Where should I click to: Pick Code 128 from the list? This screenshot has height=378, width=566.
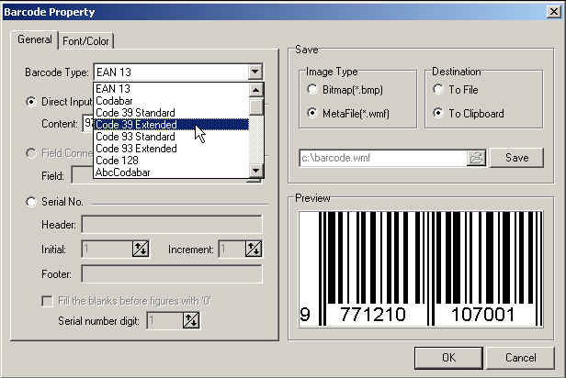point(172,161)
